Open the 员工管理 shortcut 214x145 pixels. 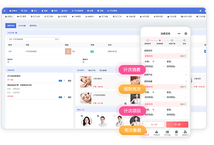click(x=21, y=17)
